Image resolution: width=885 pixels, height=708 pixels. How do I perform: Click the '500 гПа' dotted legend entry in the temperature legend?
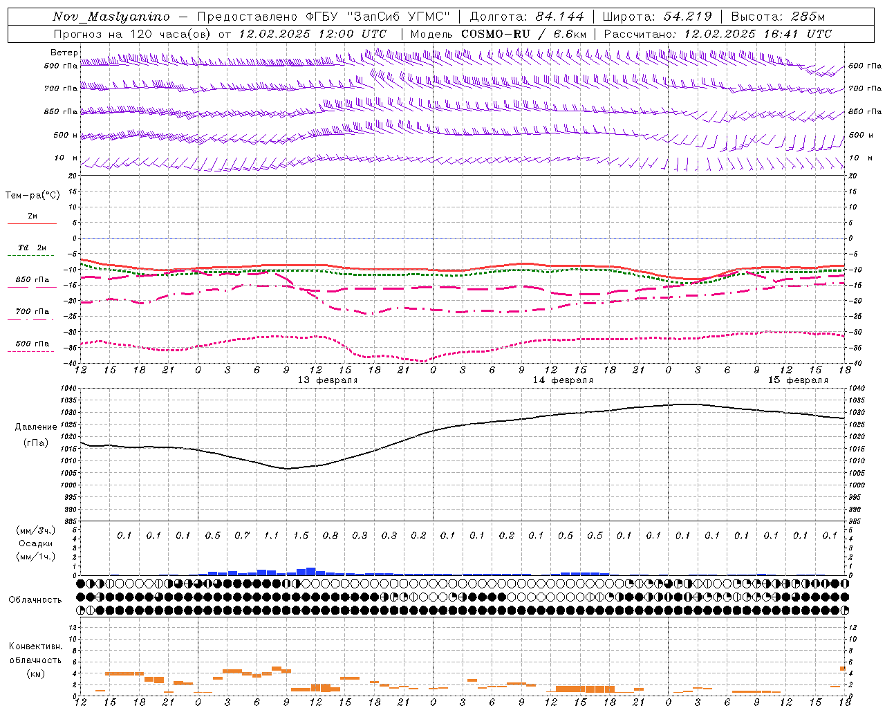pyautogui.click(x=32, y=344)
